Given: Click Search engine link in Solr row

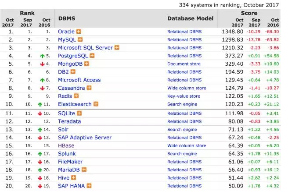Looking at the screenshot, I should pyautogui.click(x=182, y=130).
